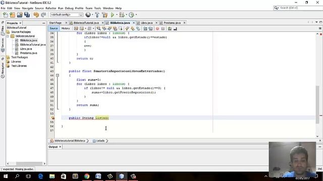323x181 pixels.
Task: Open the Services side panel tab
Action: [x=3, y=45]
